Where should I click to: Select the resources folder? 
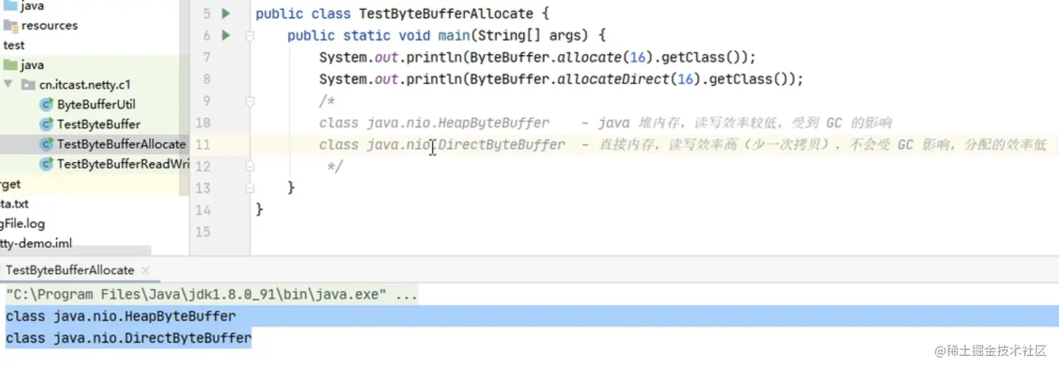[49, 25]
